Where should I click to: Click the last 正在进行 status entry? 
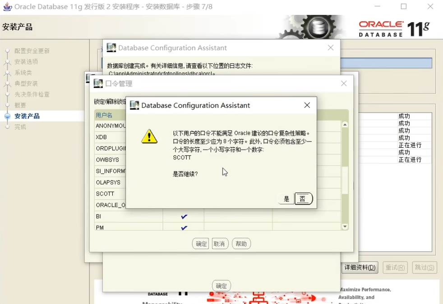(410, 159)
